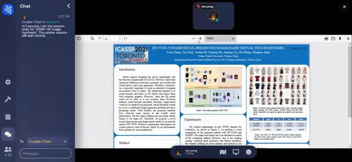Open the hammer tools tab
The image size is (352, 162).
point(8,99)
